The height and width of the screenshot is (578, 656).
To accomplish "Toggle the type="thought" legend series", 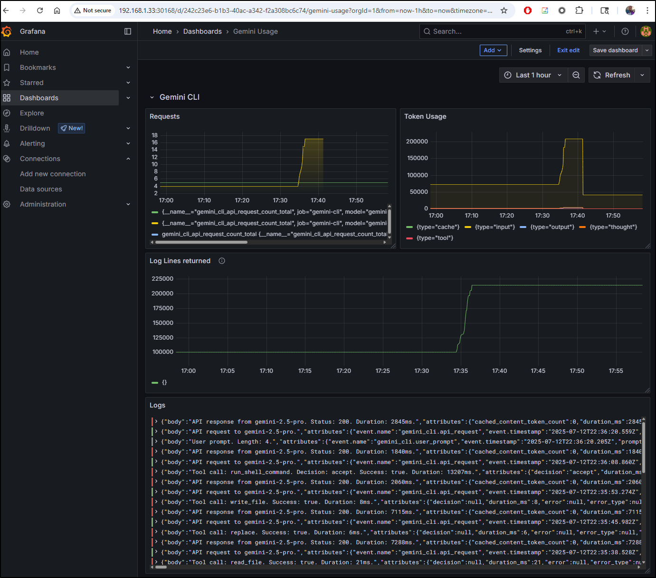I will coord(608,227).
